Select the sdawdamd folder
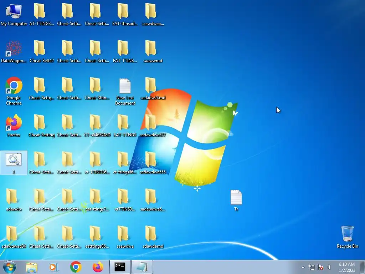Image resolution: width=365 pixels, height=274 pixels. (x=153, y=237)
